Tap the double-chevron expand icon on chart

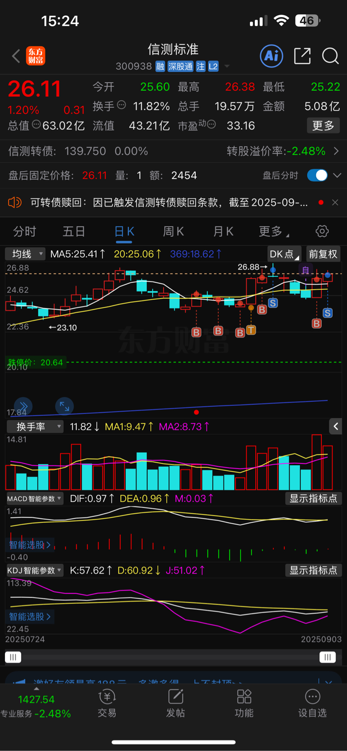[23, 406]
